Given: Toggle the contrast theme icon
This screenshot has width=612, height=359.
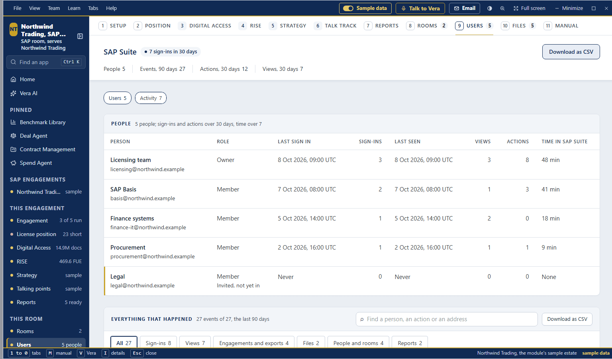Looking at the screenshot, I should [x=490, y=8].
